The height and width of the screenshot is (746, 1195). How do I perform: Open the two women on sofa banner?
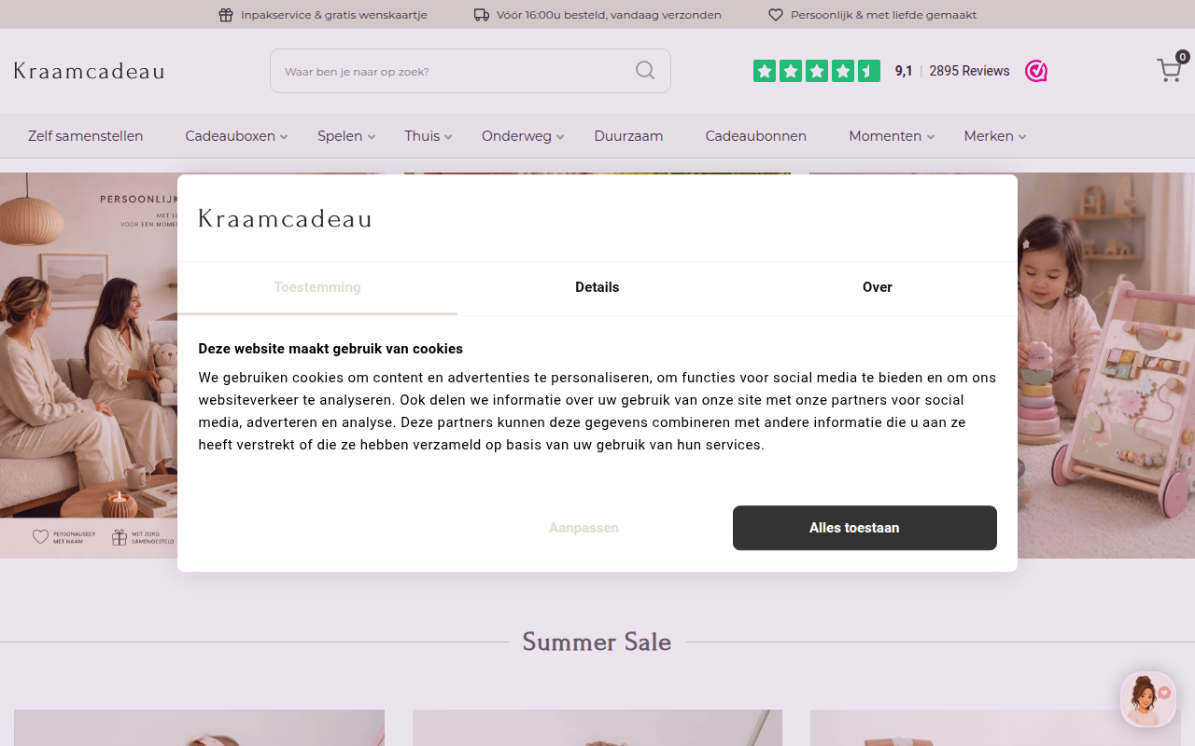(89, 366)
